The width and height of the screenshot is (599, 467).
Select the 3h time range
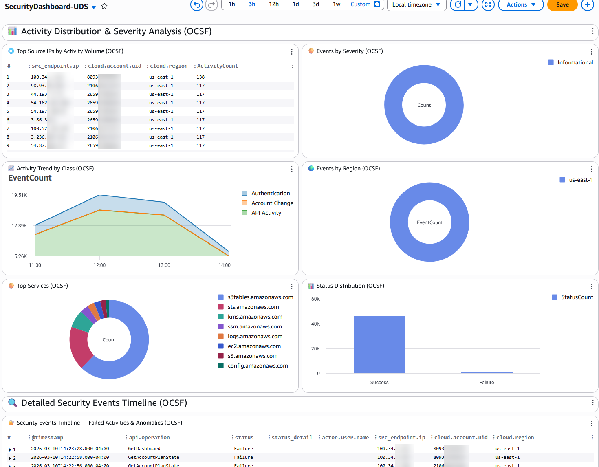[251, 4]
